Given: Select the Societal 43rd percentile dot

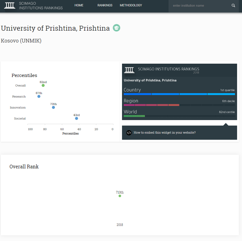Looking at the screenshot, I should (x=76, y=118).
